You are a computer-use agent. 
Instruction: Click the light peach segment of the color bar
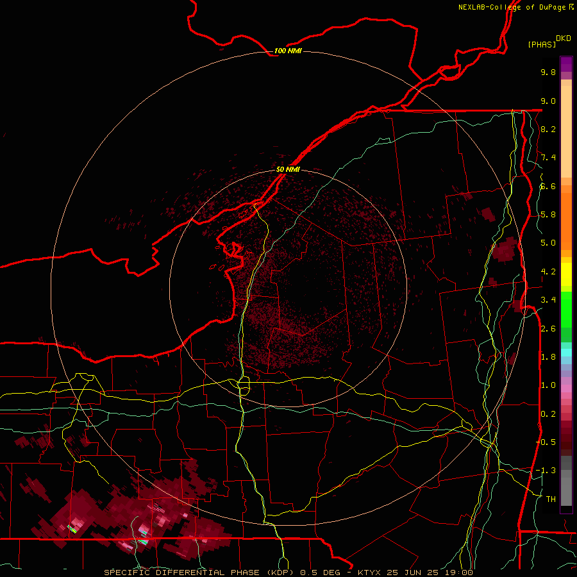[566, 133]
